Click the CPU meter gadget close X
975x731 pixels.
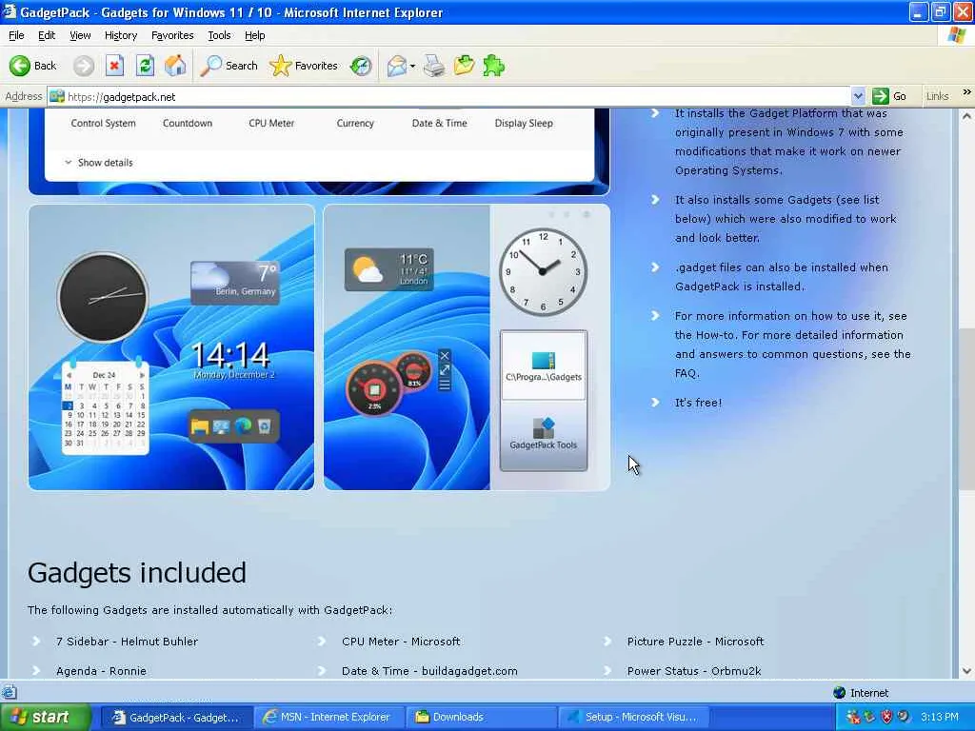pos(444,356)
